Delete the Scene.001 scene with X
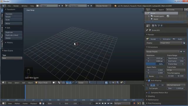The width and height of the screenshot is (188, 106). pos(91,6)
